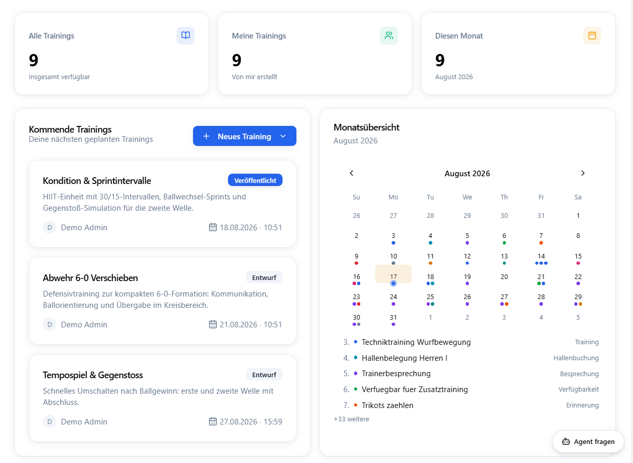Click the Agent fragen button
The height and width of the screenshot is (463, 633).
588,441
